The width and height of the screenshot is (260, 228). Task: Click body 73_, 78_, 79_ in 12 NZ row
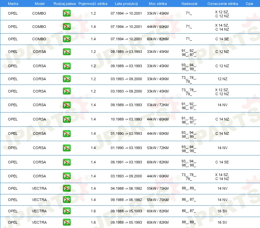point(189,80)
